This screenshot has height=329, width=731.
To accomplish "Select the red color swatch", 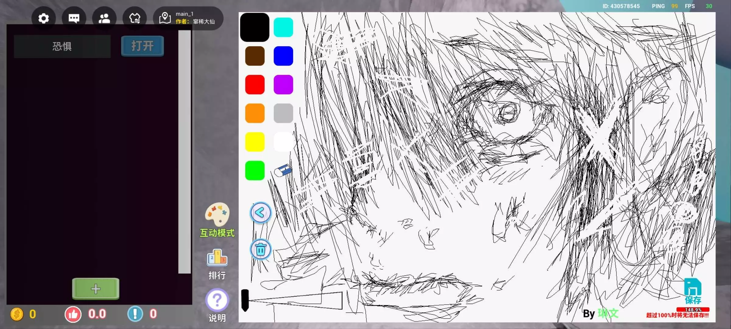I will point(255,85).
